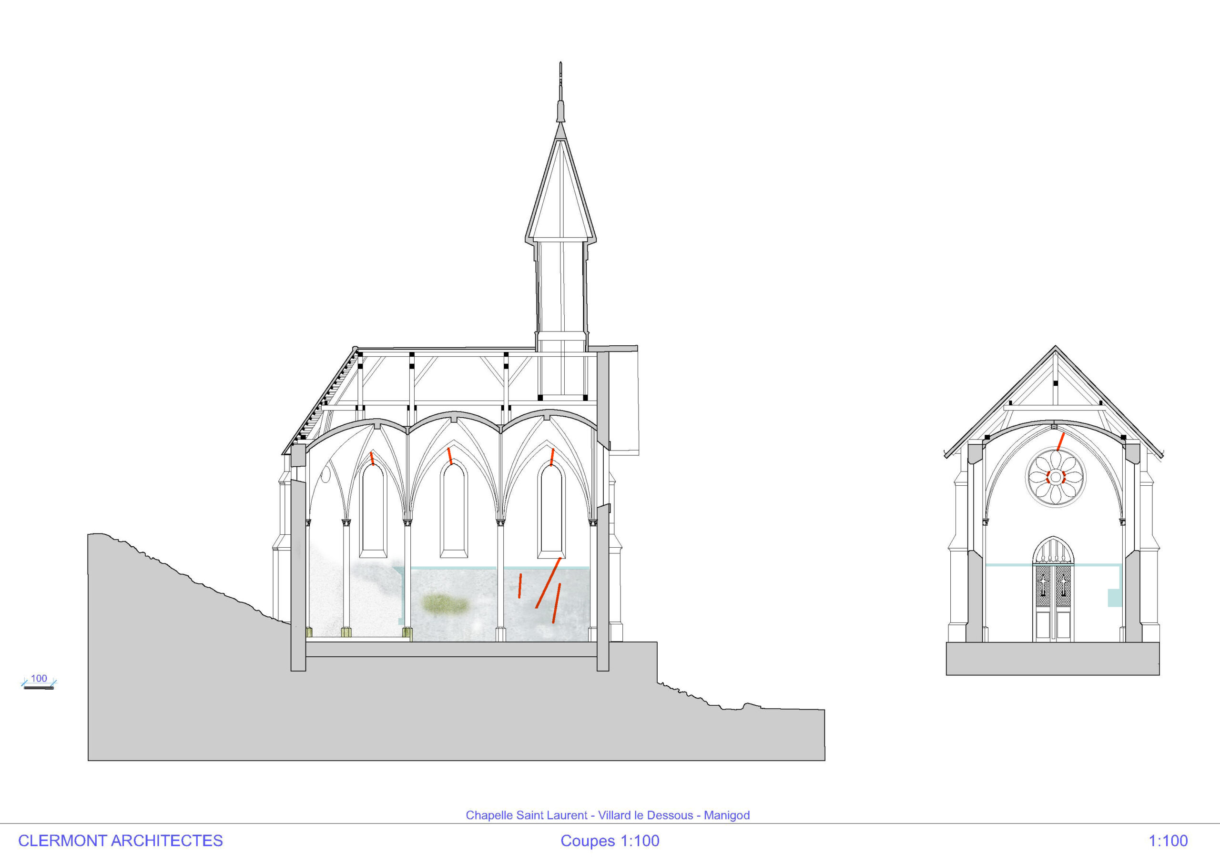This screenshot has width=1220, height=862.
Task: Click the CLERMONT ARCHITECTES title text
Action: [120, 841]
